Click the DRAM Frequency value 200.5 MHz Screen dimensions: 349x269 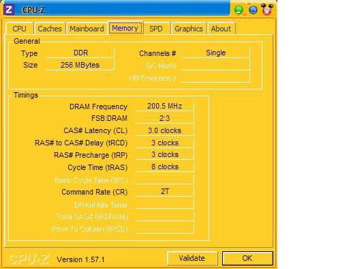(x=165, y=106)
